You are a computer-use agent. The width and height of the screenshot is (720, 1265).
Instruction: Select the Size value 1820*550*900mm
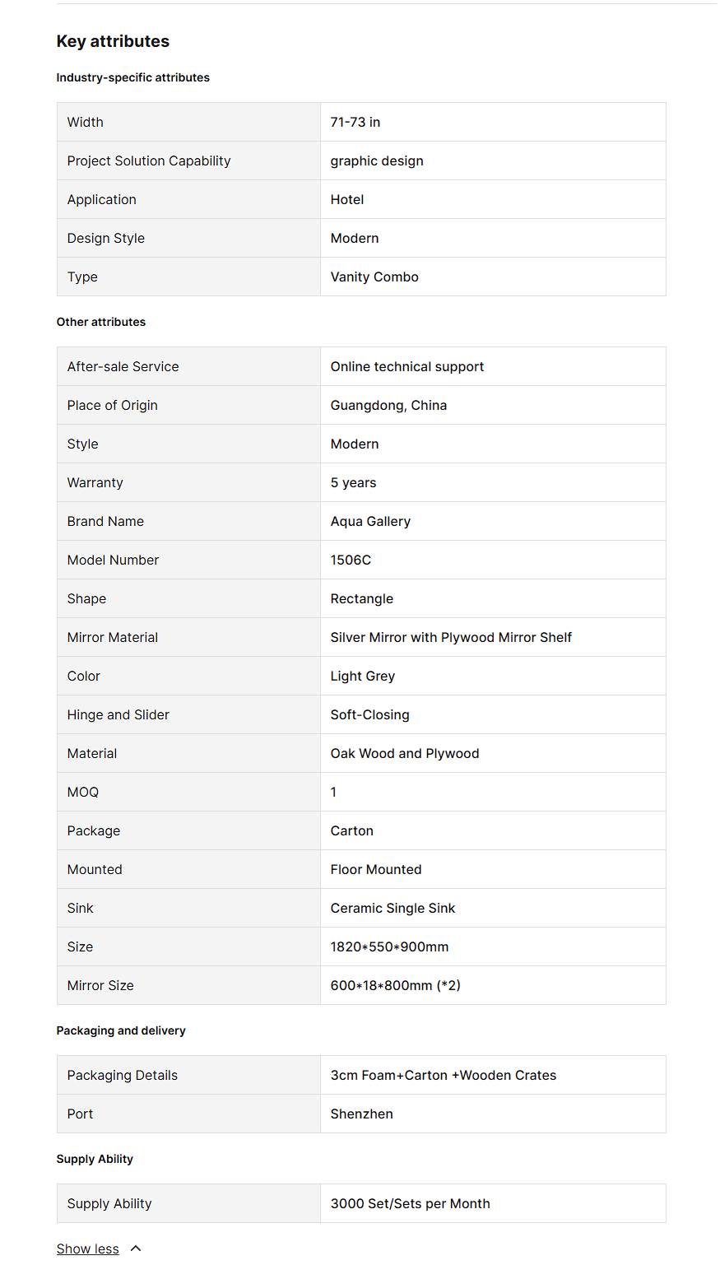click(x=389, y=946)
